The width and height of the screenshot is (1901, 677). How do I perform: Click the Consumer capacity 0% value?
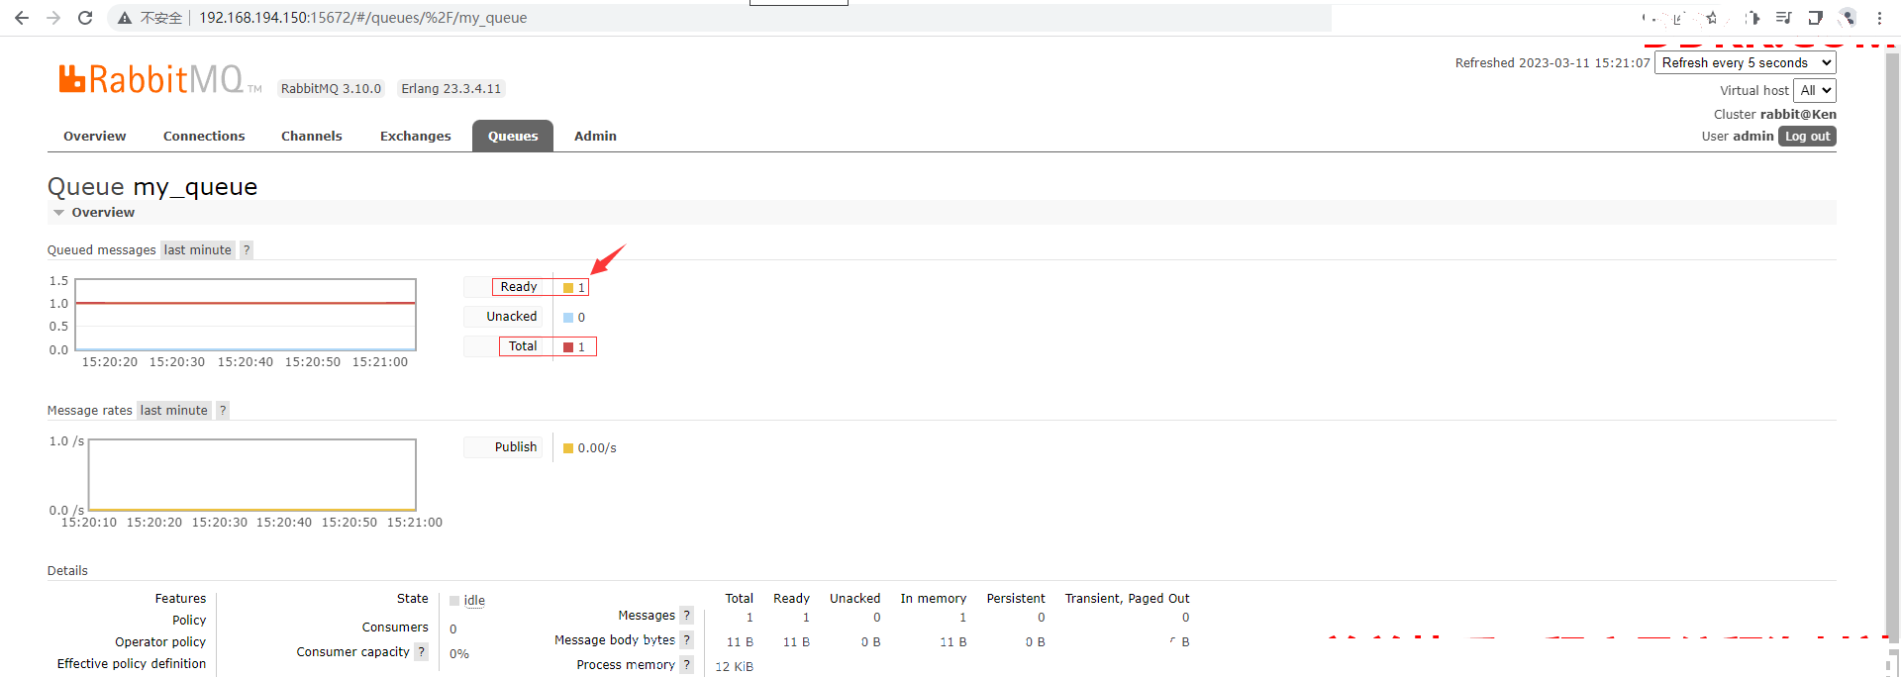pos(459,653)
